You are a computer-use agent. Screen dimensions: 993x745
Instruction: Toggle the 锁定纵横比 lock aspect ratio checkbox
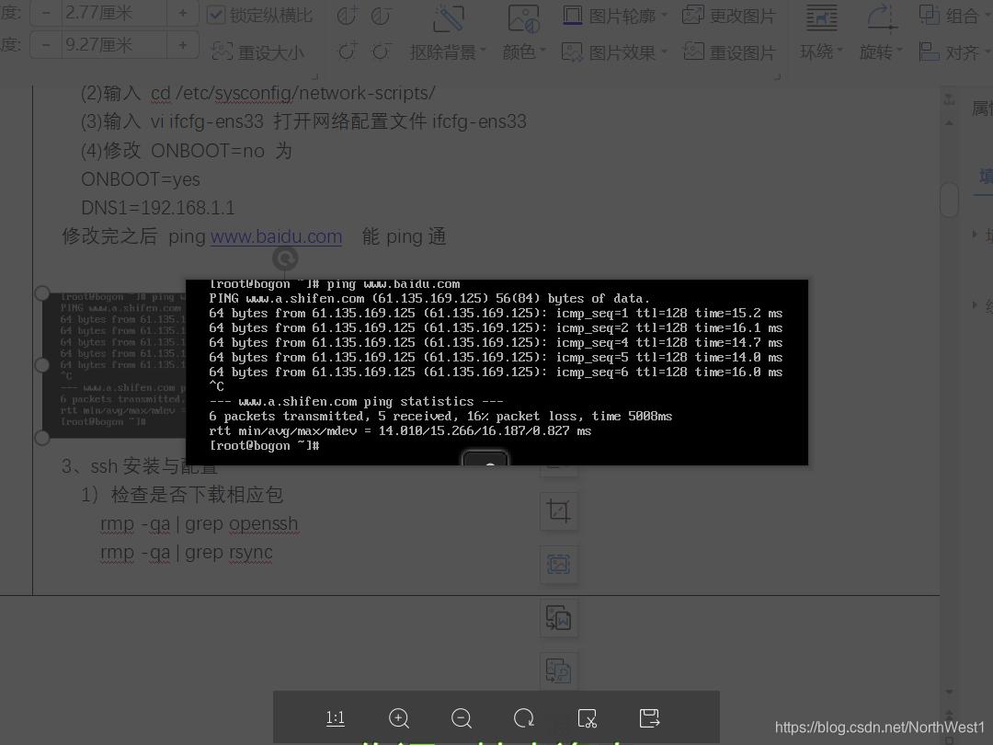pos(216,15)
